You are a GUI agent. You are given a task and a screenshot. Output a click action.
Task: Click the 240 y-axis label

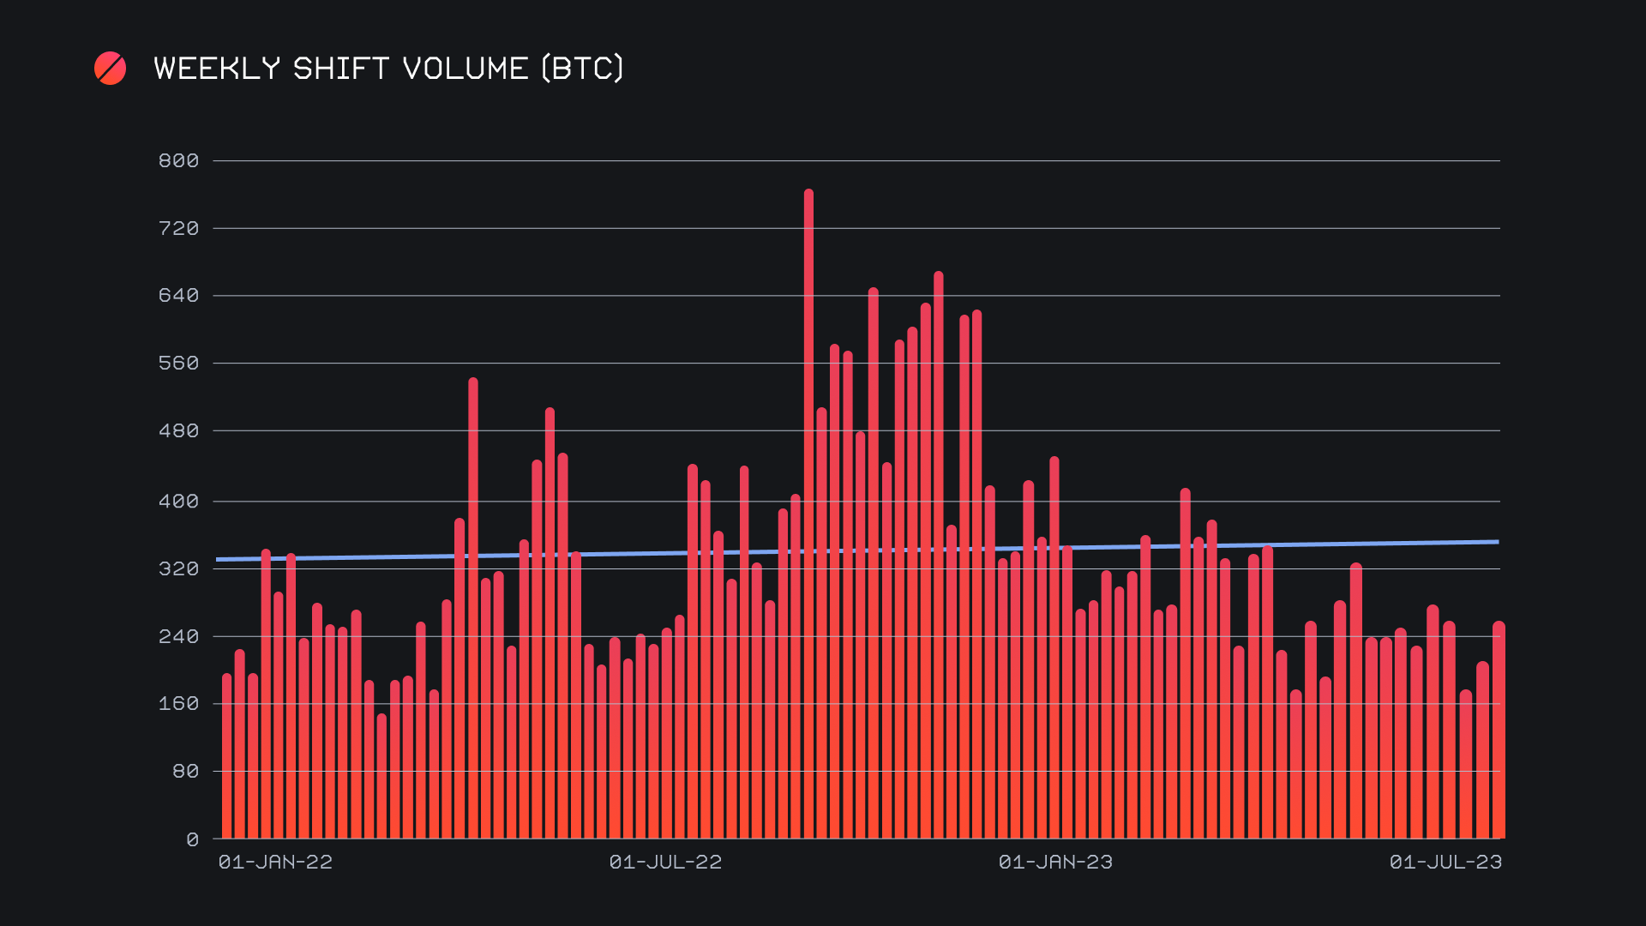click(x=178, y=637)
